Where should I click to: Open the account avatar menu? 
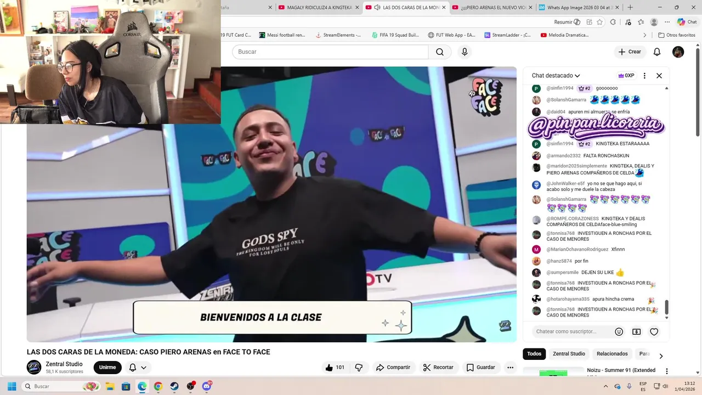pos(678,52)
